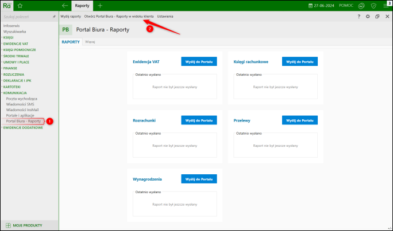Open the POMOC menu
This screenshot has height=231, width=393.
[346, 6]
